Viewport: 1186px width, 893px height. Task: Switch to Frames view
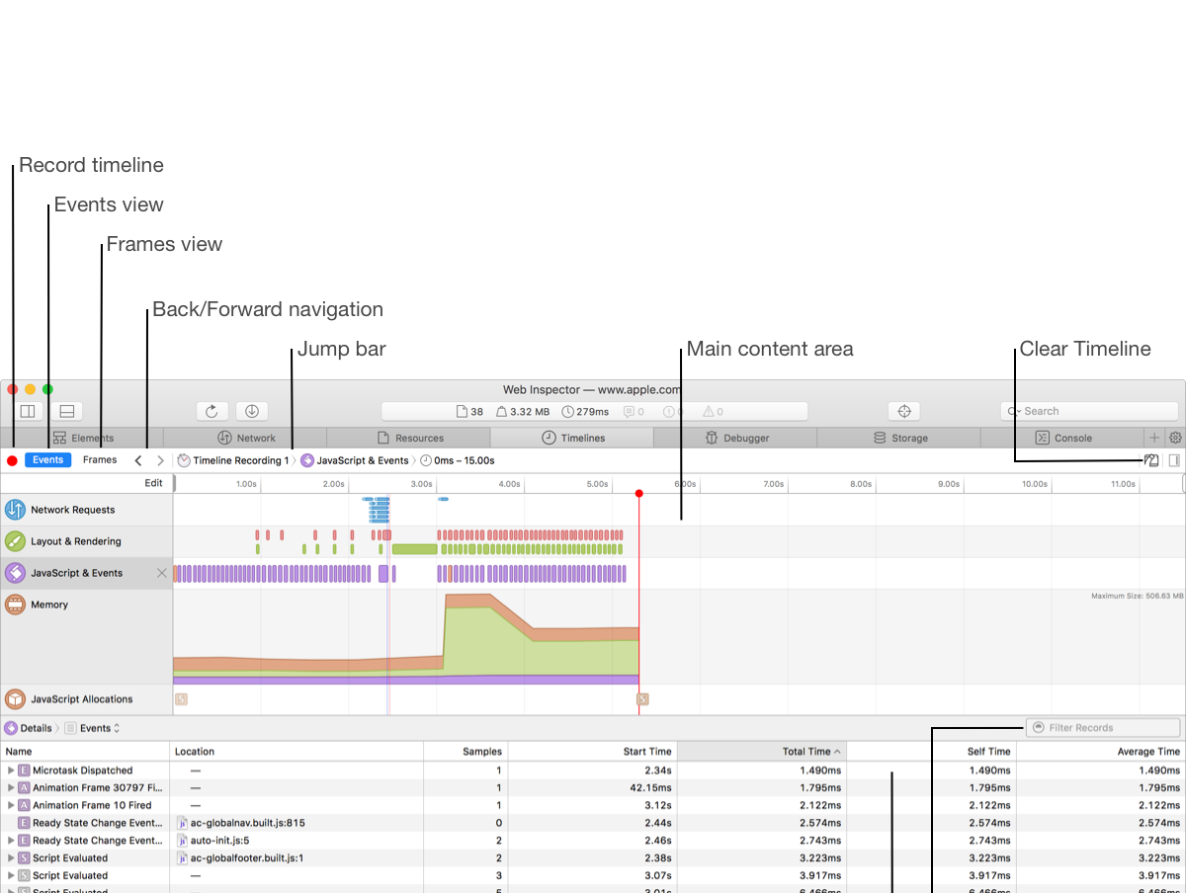[x=100, y=460]
